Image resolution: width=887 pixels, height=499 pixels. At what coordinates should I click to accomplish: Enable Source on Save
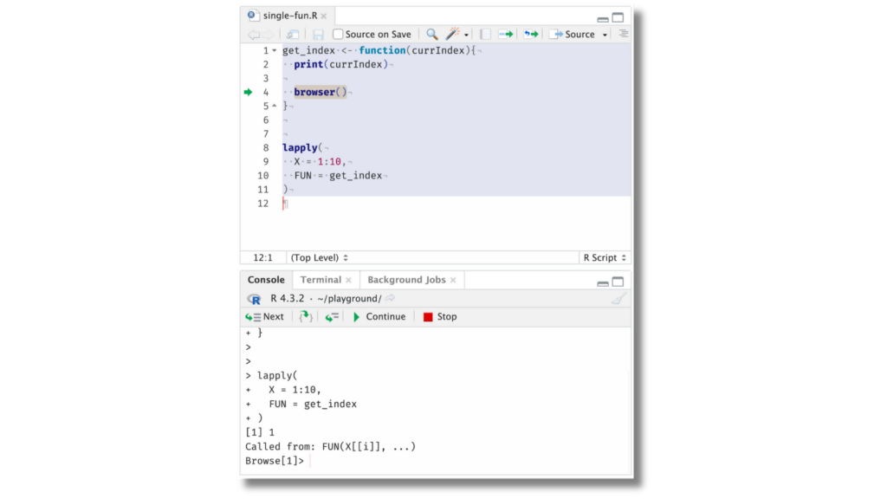click(x=340, y=34)
